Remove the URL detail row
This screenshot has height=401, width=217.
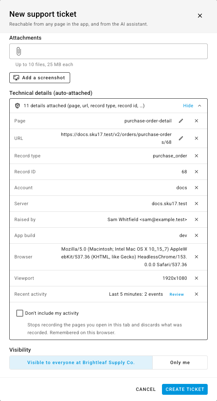click(x=196, y=138)
